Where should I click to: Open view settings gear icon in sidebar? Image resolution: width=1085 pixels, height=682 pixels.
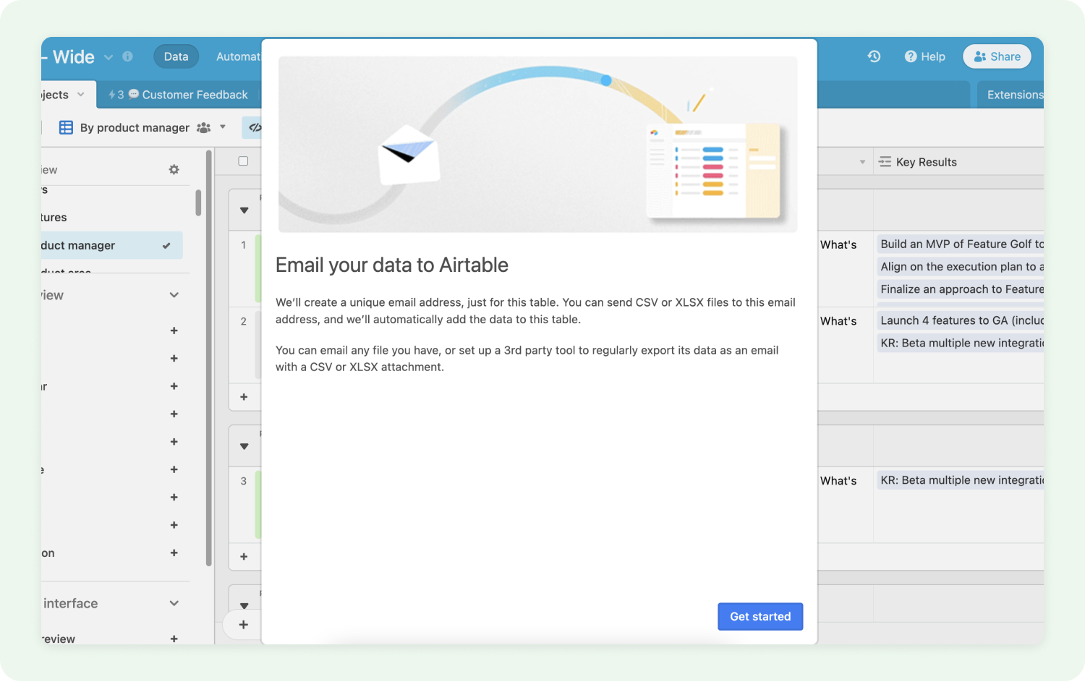coord(174,169)
